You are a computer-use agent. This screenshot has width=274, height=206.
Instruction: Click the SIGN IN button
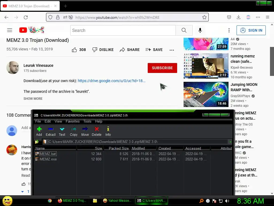tap(251, 30)
